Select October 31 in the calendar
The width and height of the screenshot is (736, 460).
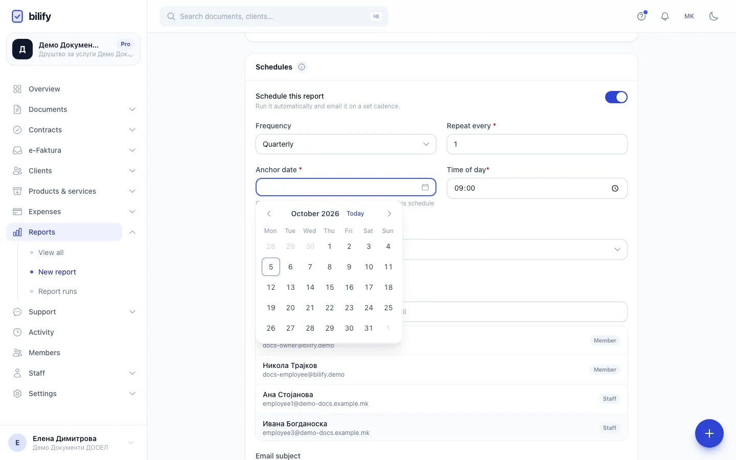pyautogui.click(x=369, y=328)
